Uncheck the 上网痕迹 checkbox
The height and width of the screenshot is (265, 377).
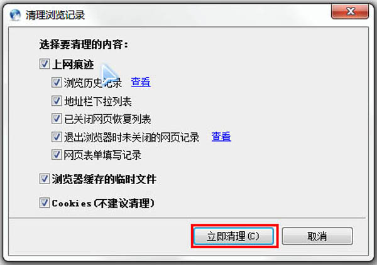[45, 64]
